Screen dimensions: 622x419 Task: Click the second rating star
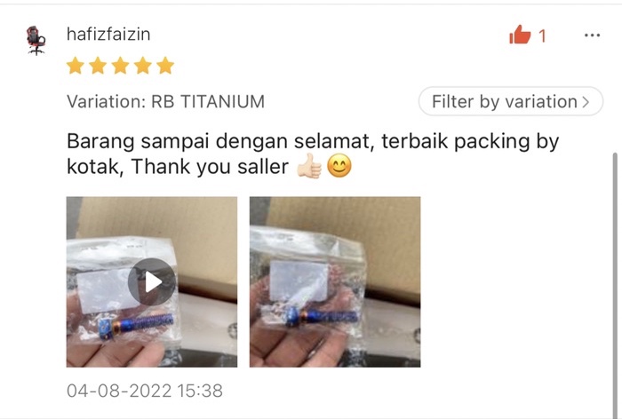(x=98, y=66)
